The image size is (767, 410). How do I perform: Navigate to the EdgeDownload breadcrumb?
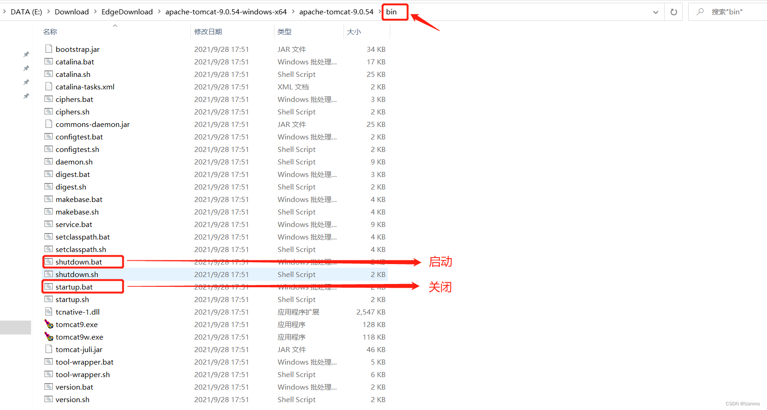coord(127,12)
